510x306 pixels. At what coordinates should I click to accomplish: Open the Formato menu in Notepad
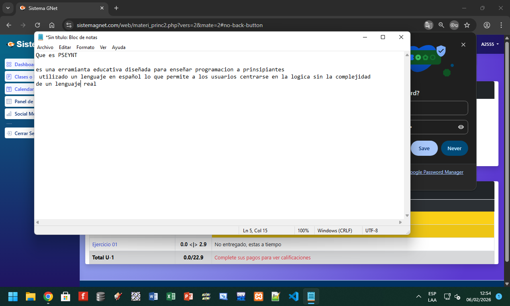[85, 47]
